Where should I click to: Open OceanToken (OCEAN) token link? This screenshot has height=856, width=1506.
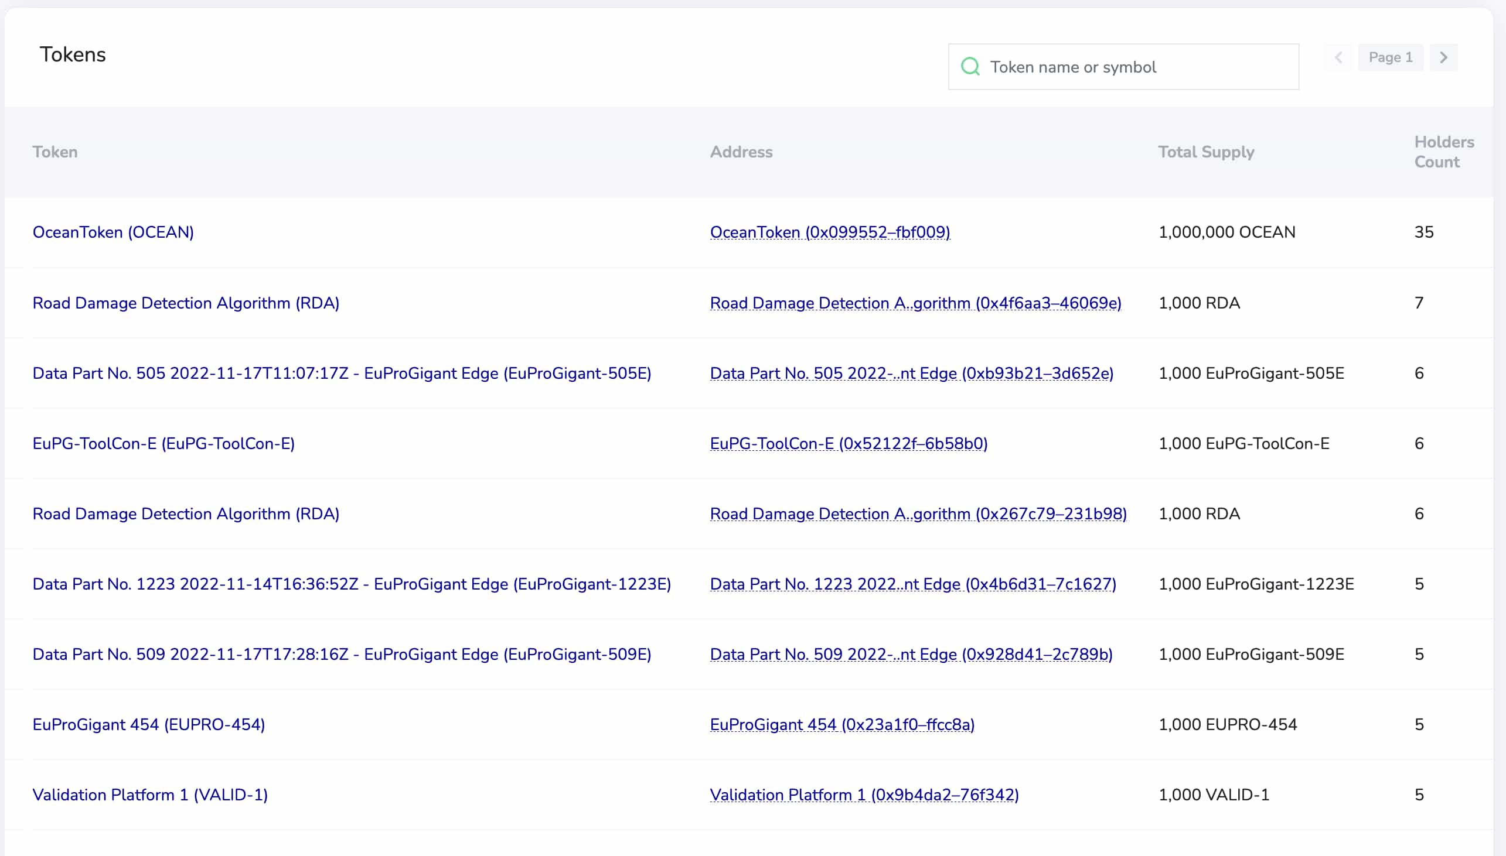[113, 232]
